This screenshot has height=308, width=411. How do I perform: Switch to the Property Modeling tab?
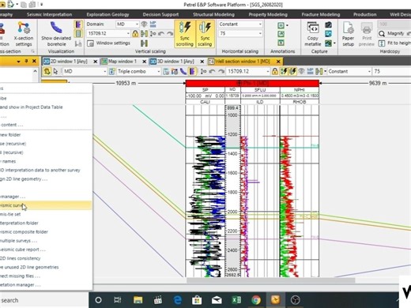(268, 14)
